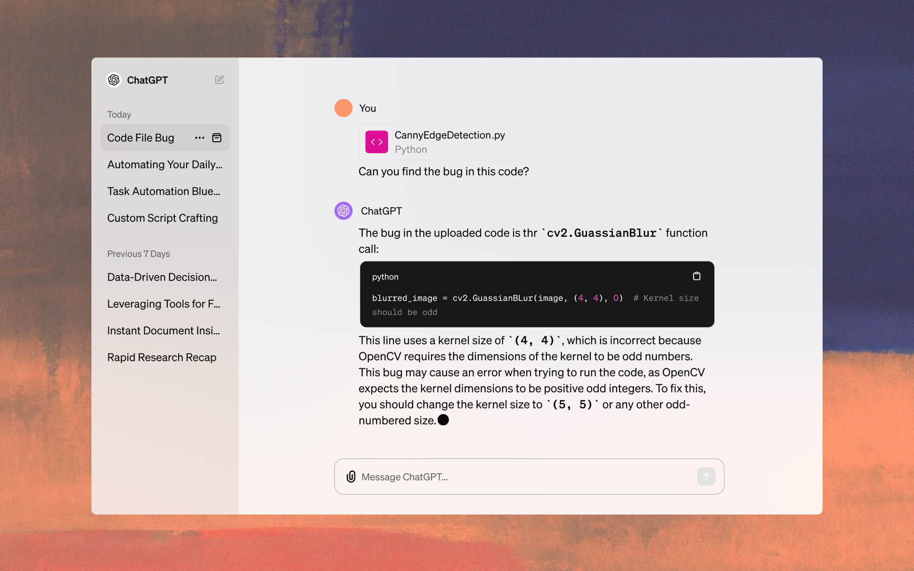Attach a file with the paperclip icon

pos(351,477)
